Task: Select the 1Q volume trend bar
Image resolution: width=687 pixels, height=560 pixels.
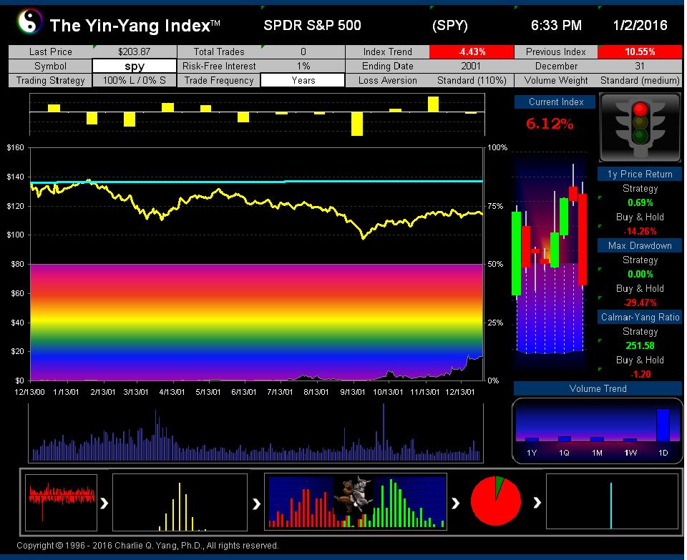Action: tap(565, 438)
